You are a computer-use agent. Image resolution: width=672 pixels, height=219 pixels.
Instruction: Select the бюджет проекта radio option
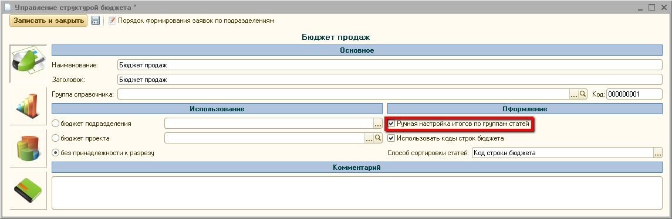point(55,138)
